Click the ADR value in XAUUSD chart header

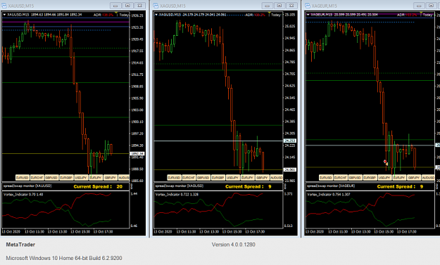pyautogui.click(x=108, y=15)
